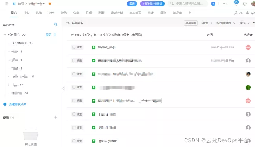
Task: Open the project name dropdown after 首页
Action: [x=37, y=4]
